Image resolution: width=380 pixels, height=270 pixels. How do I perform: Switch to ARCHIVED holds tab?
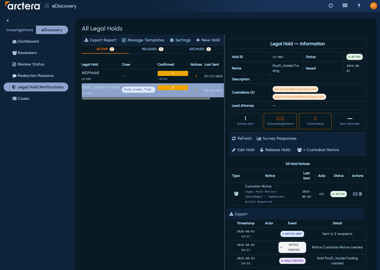point(200,49)
